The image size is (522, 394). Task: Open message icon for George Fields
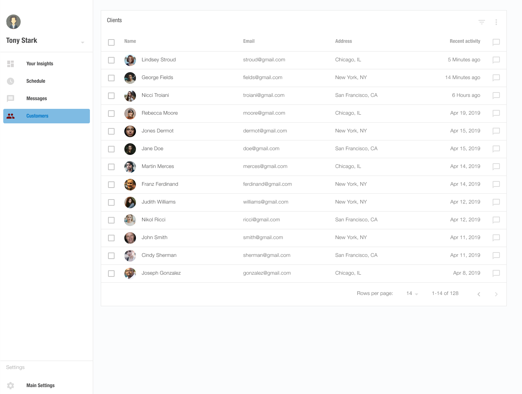click(496, 78)
